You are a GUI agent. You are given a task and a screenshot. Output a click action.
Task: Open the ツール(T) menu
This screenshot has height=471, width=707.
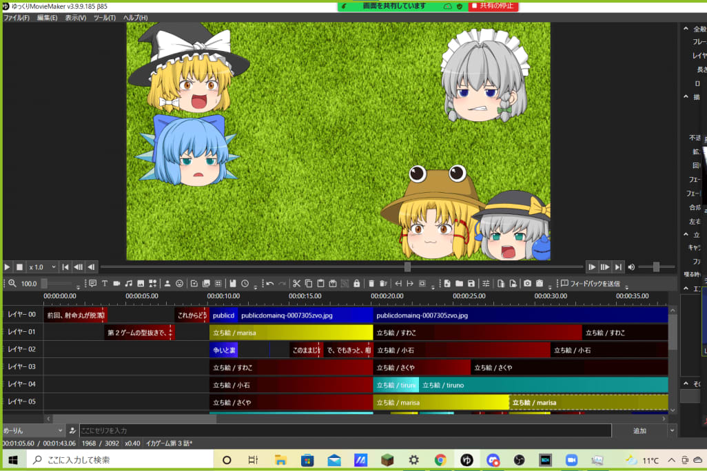click(x=104, y=17)
